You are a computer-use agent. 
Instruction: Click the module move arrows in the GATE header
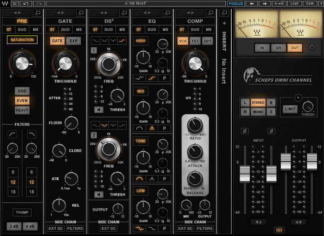[61, 13]
